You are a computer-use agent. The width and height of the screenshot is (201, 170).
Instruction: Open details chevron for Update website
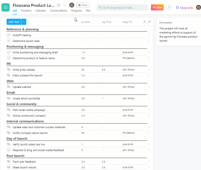[149, 87]
